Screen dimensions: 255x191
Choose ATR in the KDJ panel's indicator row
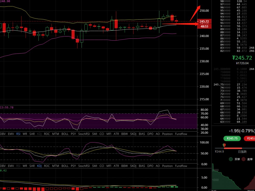tap(116, 166)
